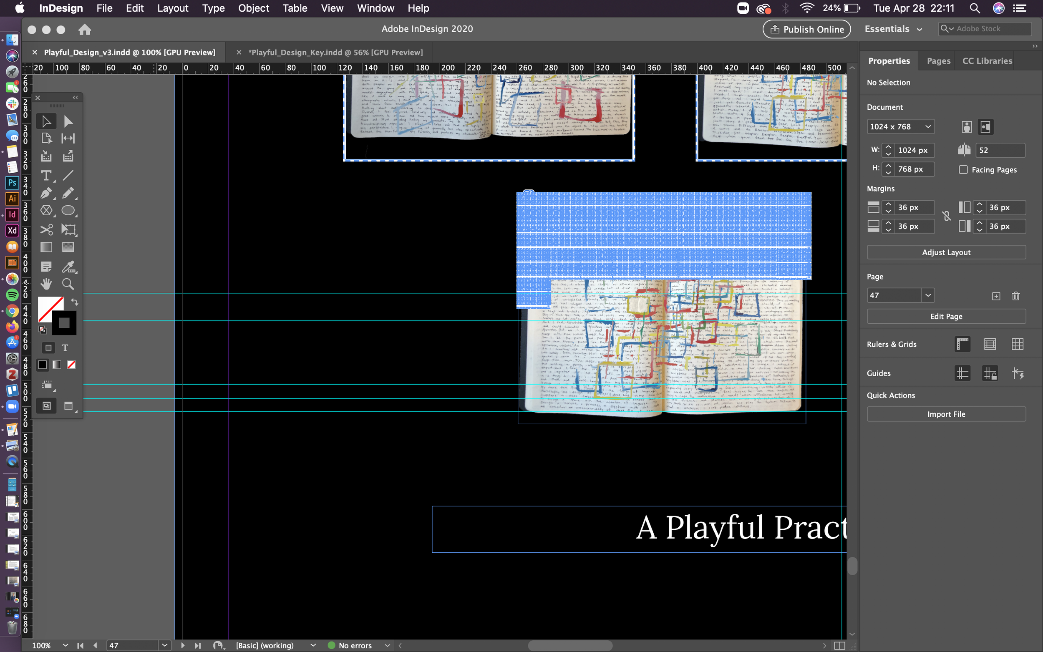The image size is (1043, 652).
Task: Select the Ellipse tool
Action: (68, 210)
